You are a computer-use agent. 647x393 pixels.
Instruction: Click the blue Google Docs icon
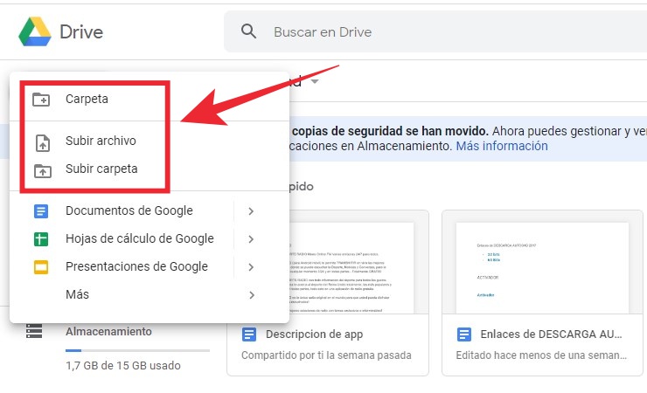click(41, 211)
